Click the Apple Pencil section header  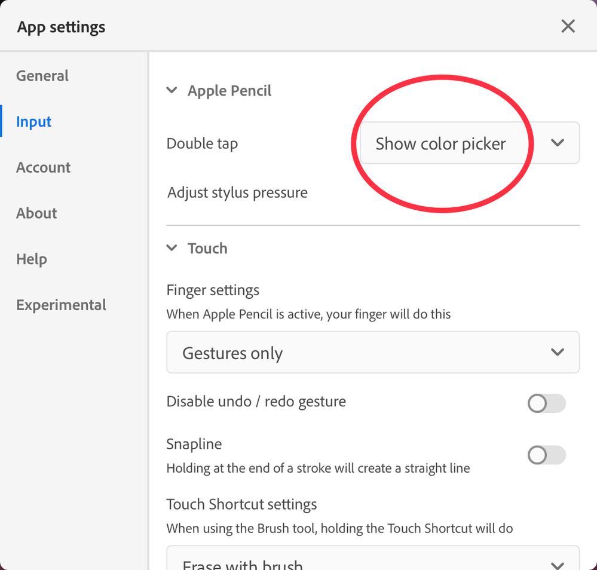(x=229, y=91)
